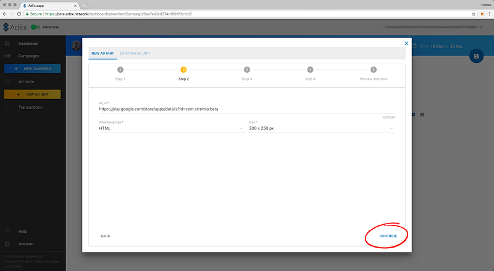Image resolution: width=494 pixels, height=271 pixels.
Task: Click the BACK button
Action: tap(106, 236)
